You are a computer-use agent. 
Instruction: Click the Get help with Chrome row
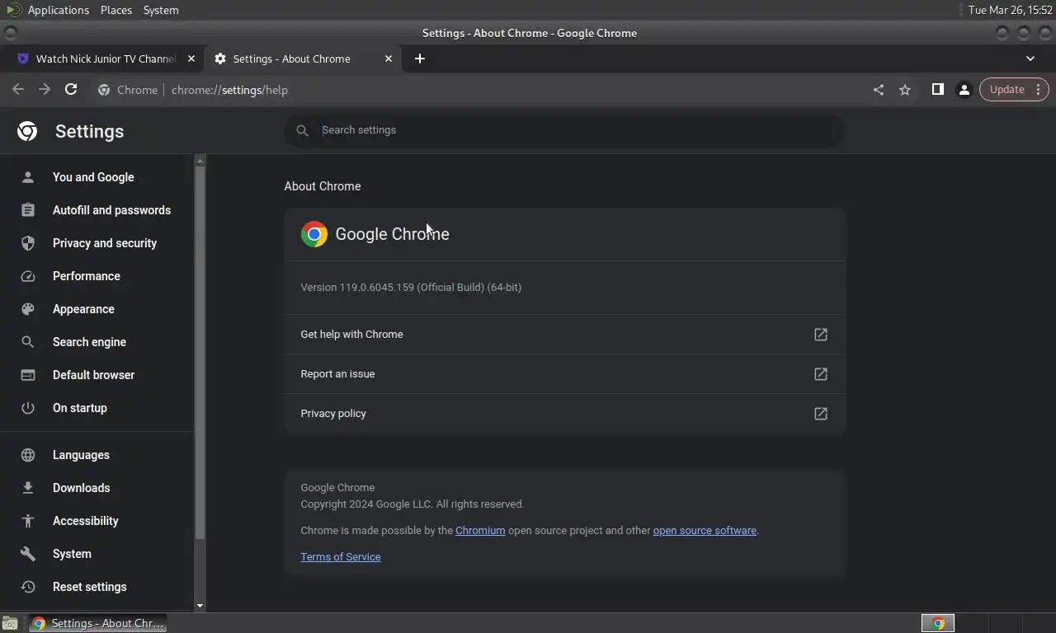click(565, 335)
